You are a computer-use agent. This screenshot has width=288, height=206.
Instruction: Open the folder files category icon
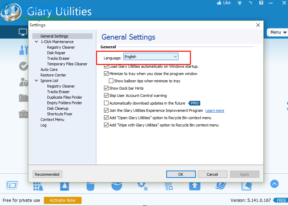coord(24,98)
